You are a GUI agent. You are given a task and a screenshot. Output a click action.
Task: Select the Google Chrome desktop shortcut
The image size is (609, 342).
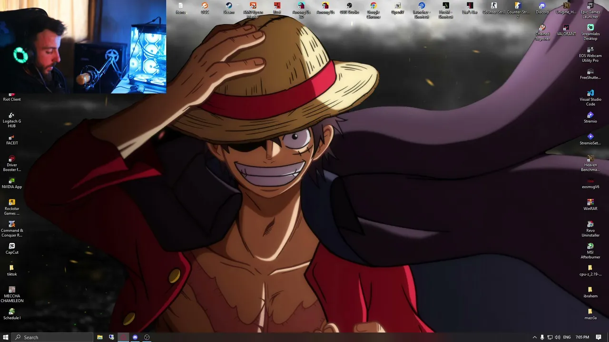click(373, 10)
